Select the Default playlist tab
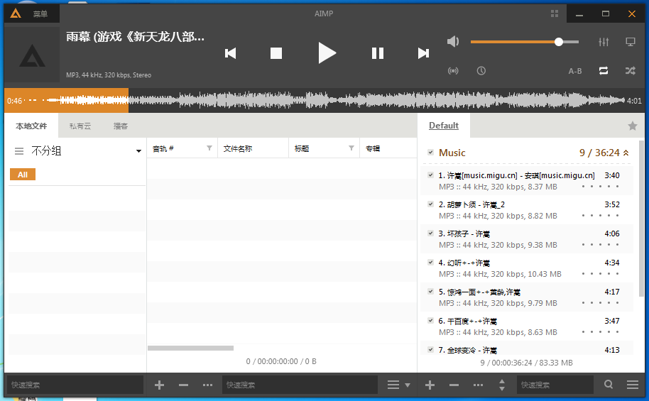The width and height of the screenshot is (649, 401). click(x=444, y=126)
